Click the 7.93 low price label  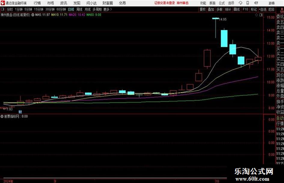(9, 109)
